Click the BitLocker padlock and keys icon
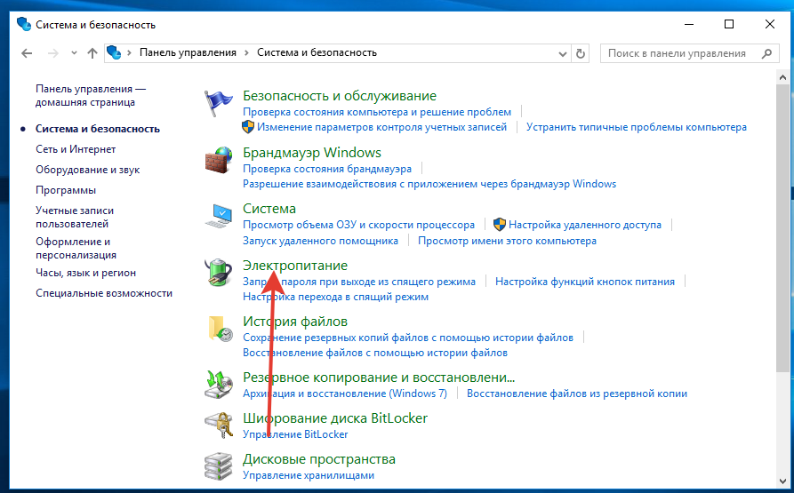The width and height of the screenshot is (794, 493). 218,425
